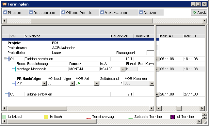Open the AOB-Kalender dropdown showing 365

pyautogui.click(x=152, y=83)
